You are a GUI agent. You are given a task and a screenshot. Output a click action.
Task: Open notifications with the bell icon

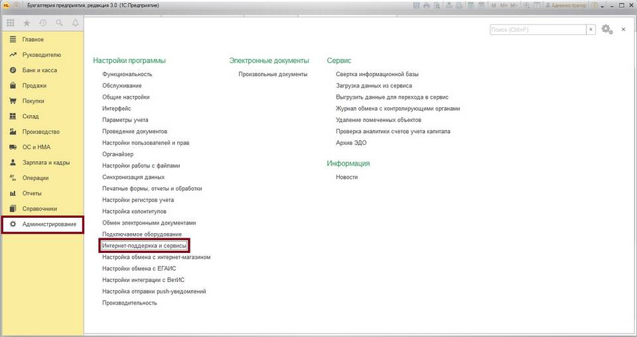click(75, 23)
